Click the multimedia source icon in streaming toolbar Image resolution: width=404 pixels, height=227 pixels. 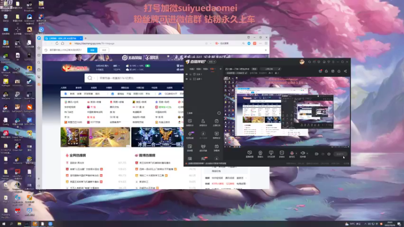tap(282, 153)
